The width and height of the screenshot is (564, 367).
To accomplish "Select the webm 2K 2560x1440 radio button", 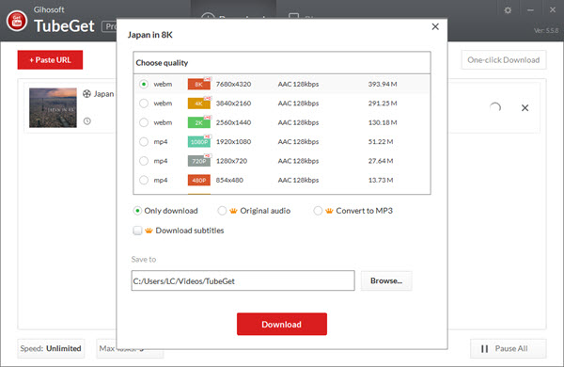I will pos(144,122).
